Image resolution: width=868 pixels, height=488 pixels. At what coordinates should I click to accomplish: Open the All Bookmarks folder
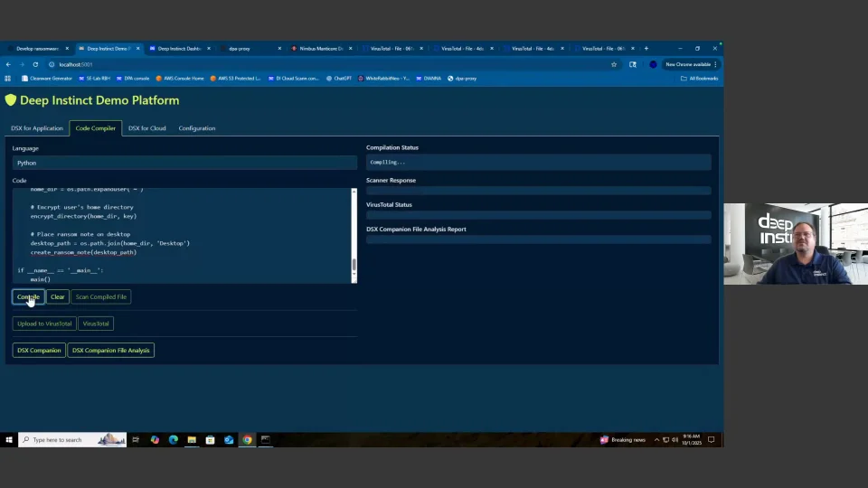pyautogui.click(x=699, y=79)
